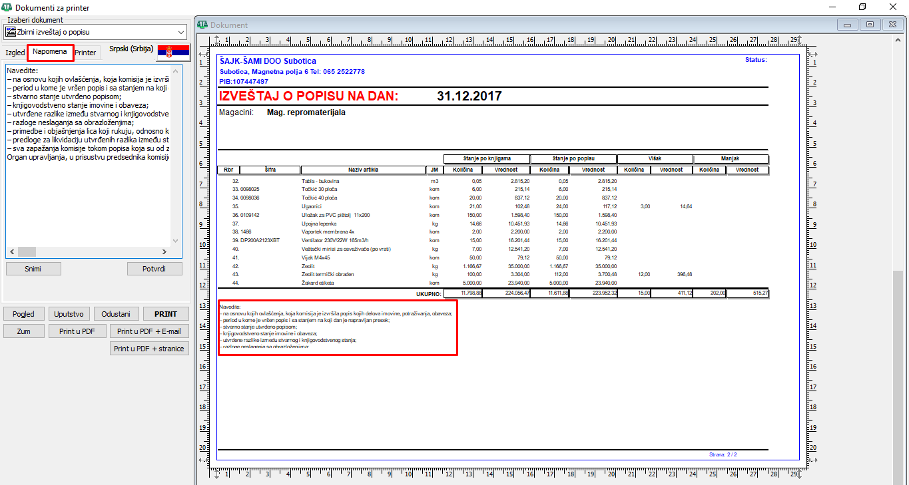Viewport: 909px width, 485px height.
Task: Switch to the Izgled tab
Action: pos(15,53)
